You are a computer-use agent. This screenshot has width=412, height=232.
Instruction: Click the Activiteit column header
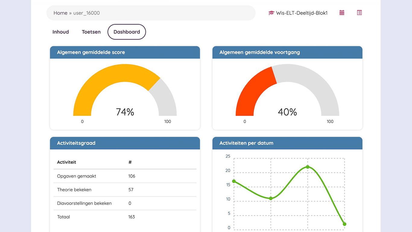coord(67,162)
